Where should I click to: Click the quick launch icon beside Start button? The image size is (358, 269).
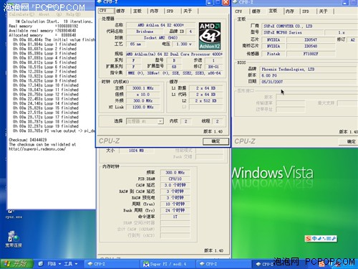click(x=41, y=264)
